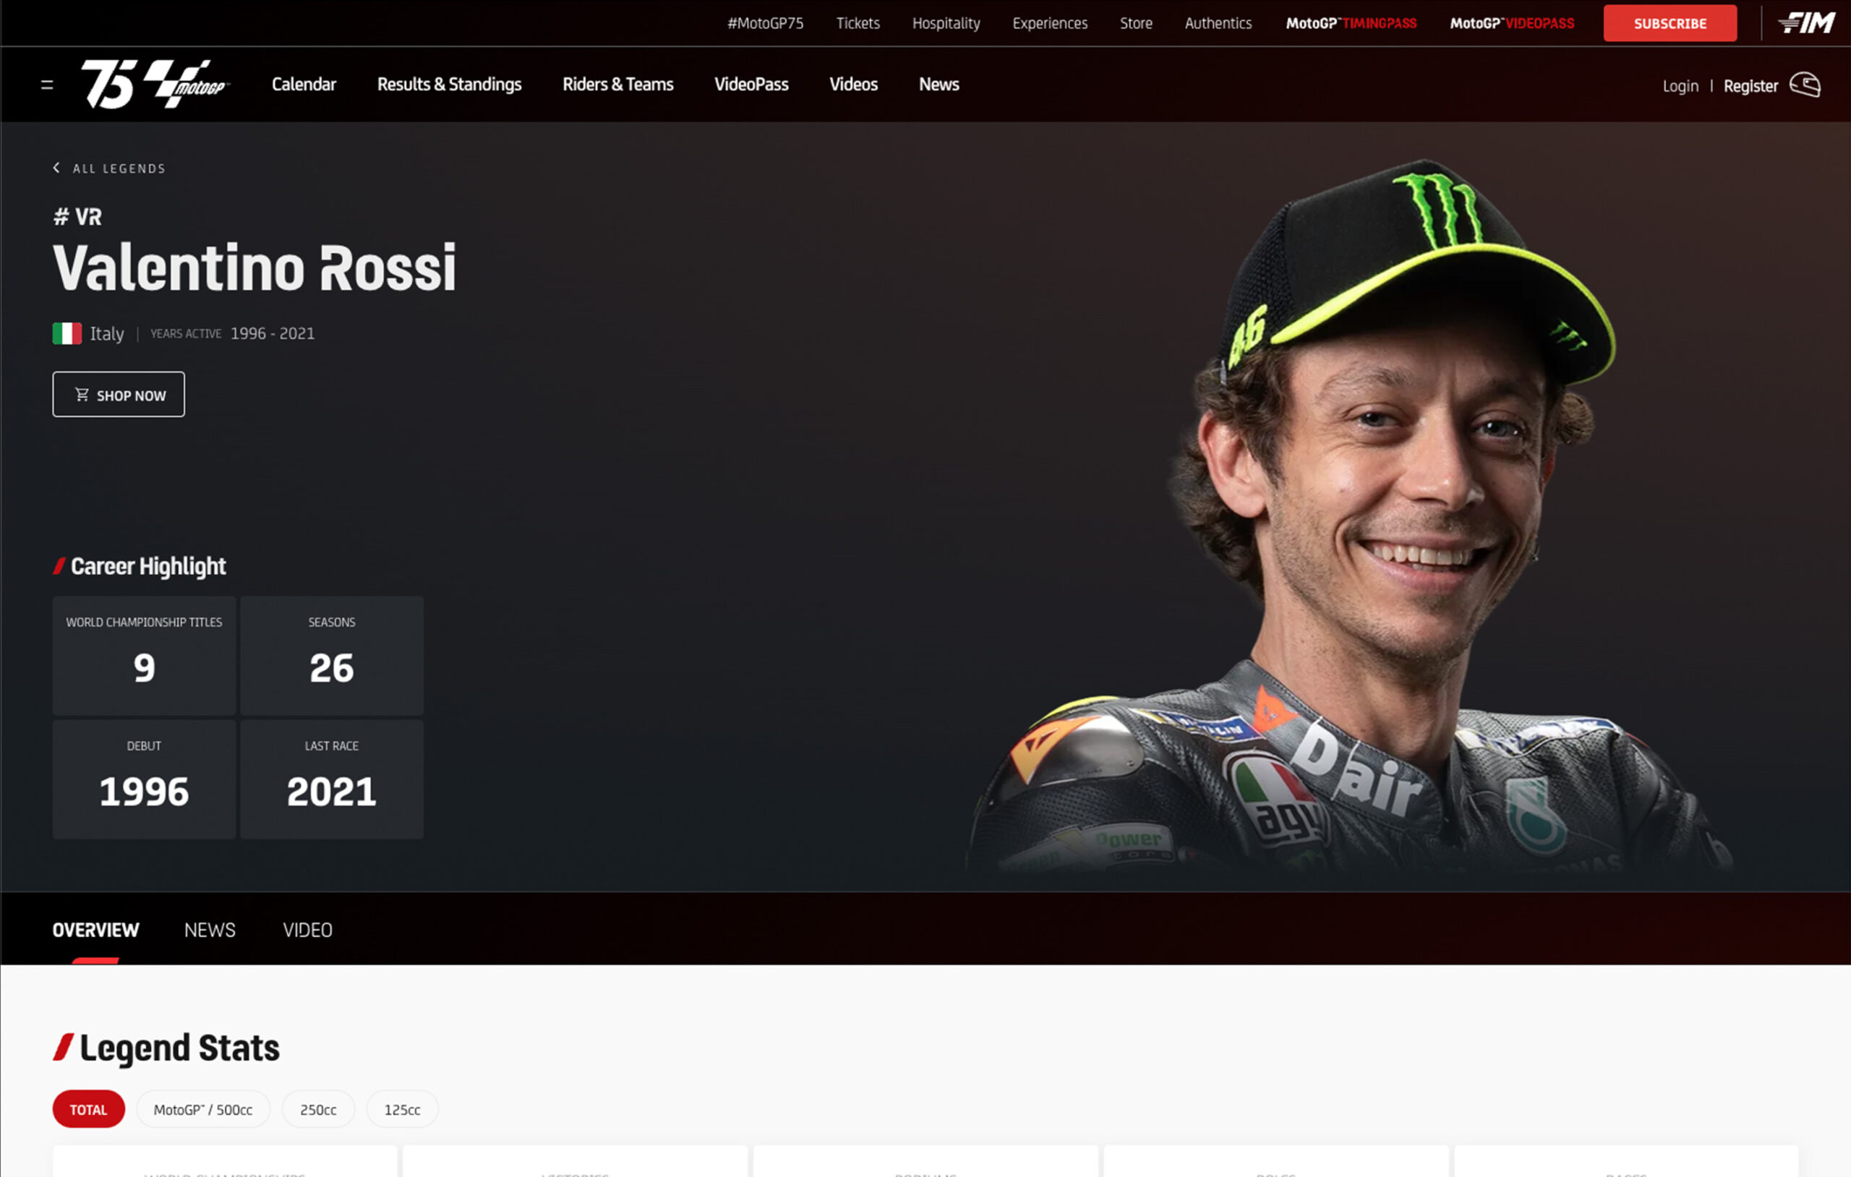Viewport: 1851px width, 1177px height.
Task: Click the red Subscribe button
Action: [x=1670, y=23]
